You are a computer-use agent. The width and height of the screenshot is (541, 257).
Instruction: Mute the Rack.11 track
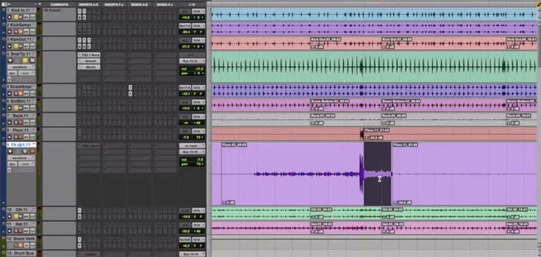[x=20, y=123]
